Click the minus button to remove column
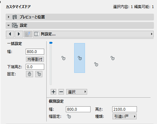 click(61, 92)
